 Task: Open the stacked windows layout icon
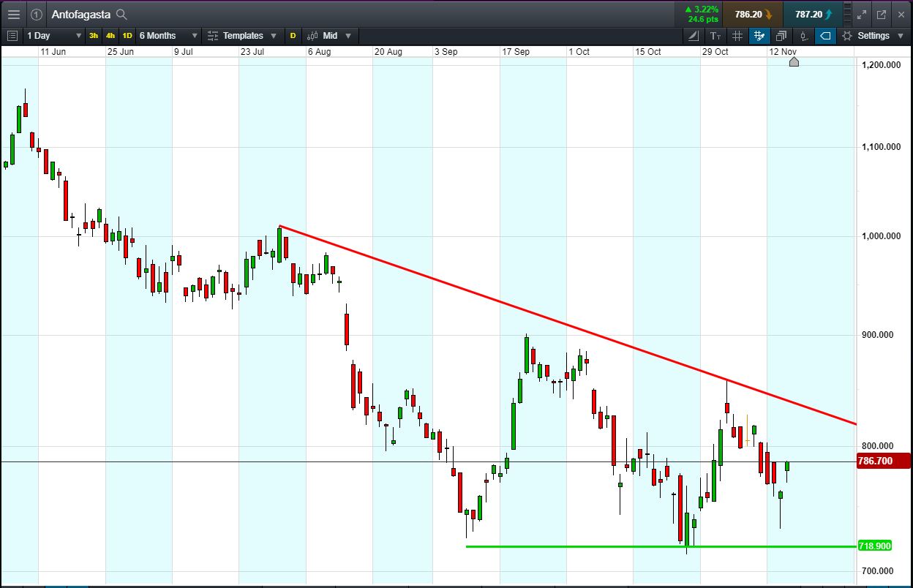[x=781, y=35]
